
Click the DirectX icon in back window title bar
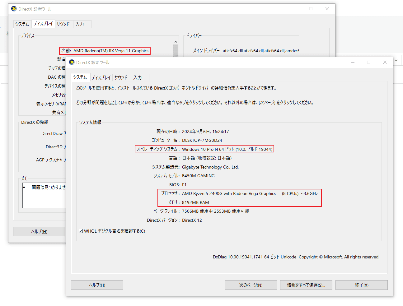pyautogui.click(x=14, y=9)
